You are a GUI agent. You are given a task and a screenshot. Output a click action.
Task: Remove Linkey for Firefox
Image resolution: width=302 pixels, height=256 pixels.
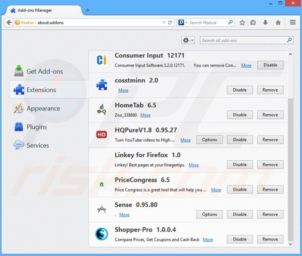click(x=270, y=165)
